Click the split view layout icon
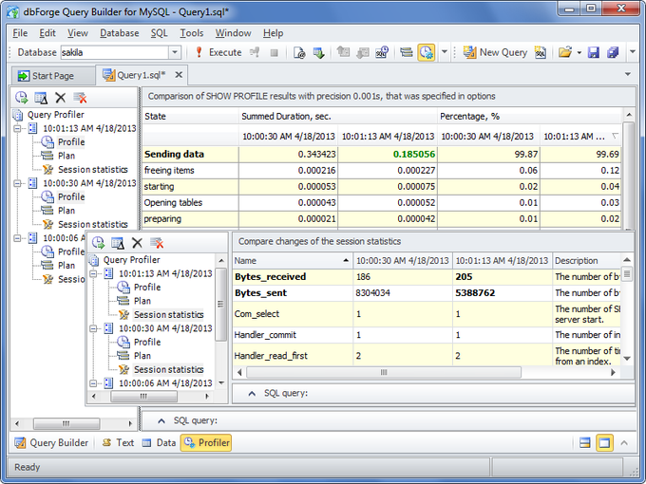 [x=584, y=443]
